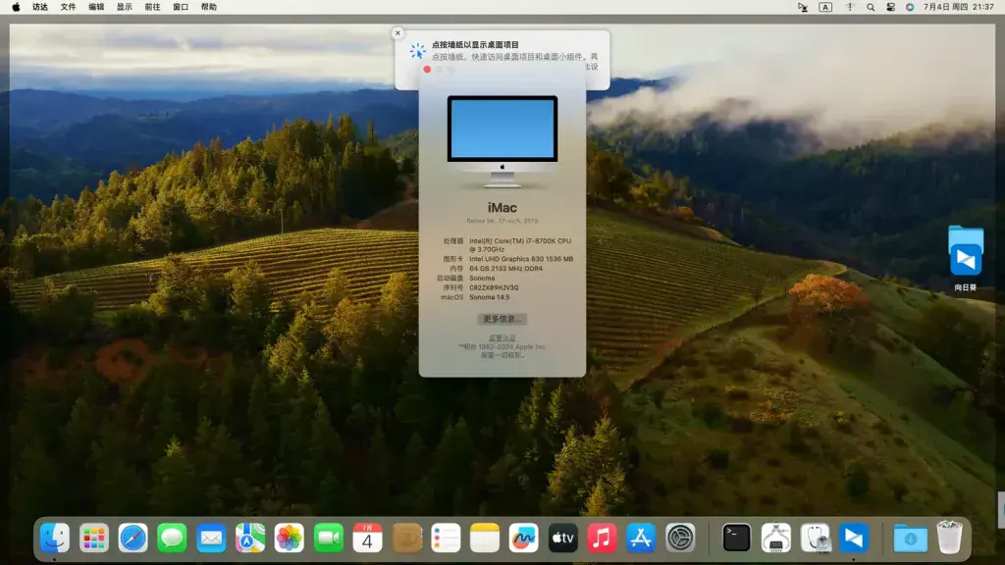Open the 访达 menu
Screen dimensions: 1005x565
coord(39,7)
